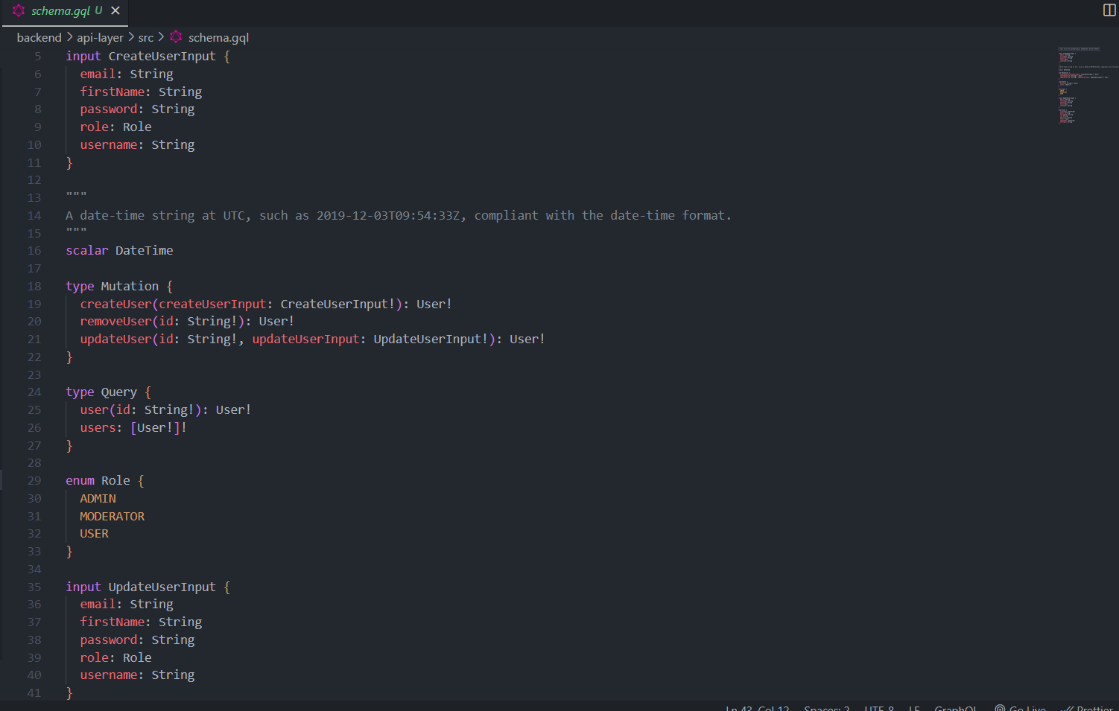Click the 'type Query' definition line
1119x711 pixels.
coord(108,392)
